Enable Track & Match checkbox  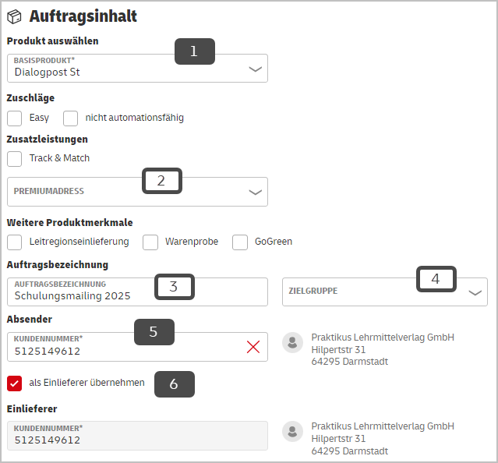point(15,159)
